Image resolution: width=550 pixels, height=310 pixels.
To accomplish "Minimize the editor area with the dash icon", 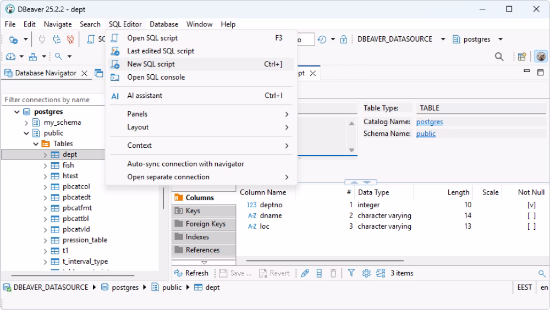I will pos(527,71).
